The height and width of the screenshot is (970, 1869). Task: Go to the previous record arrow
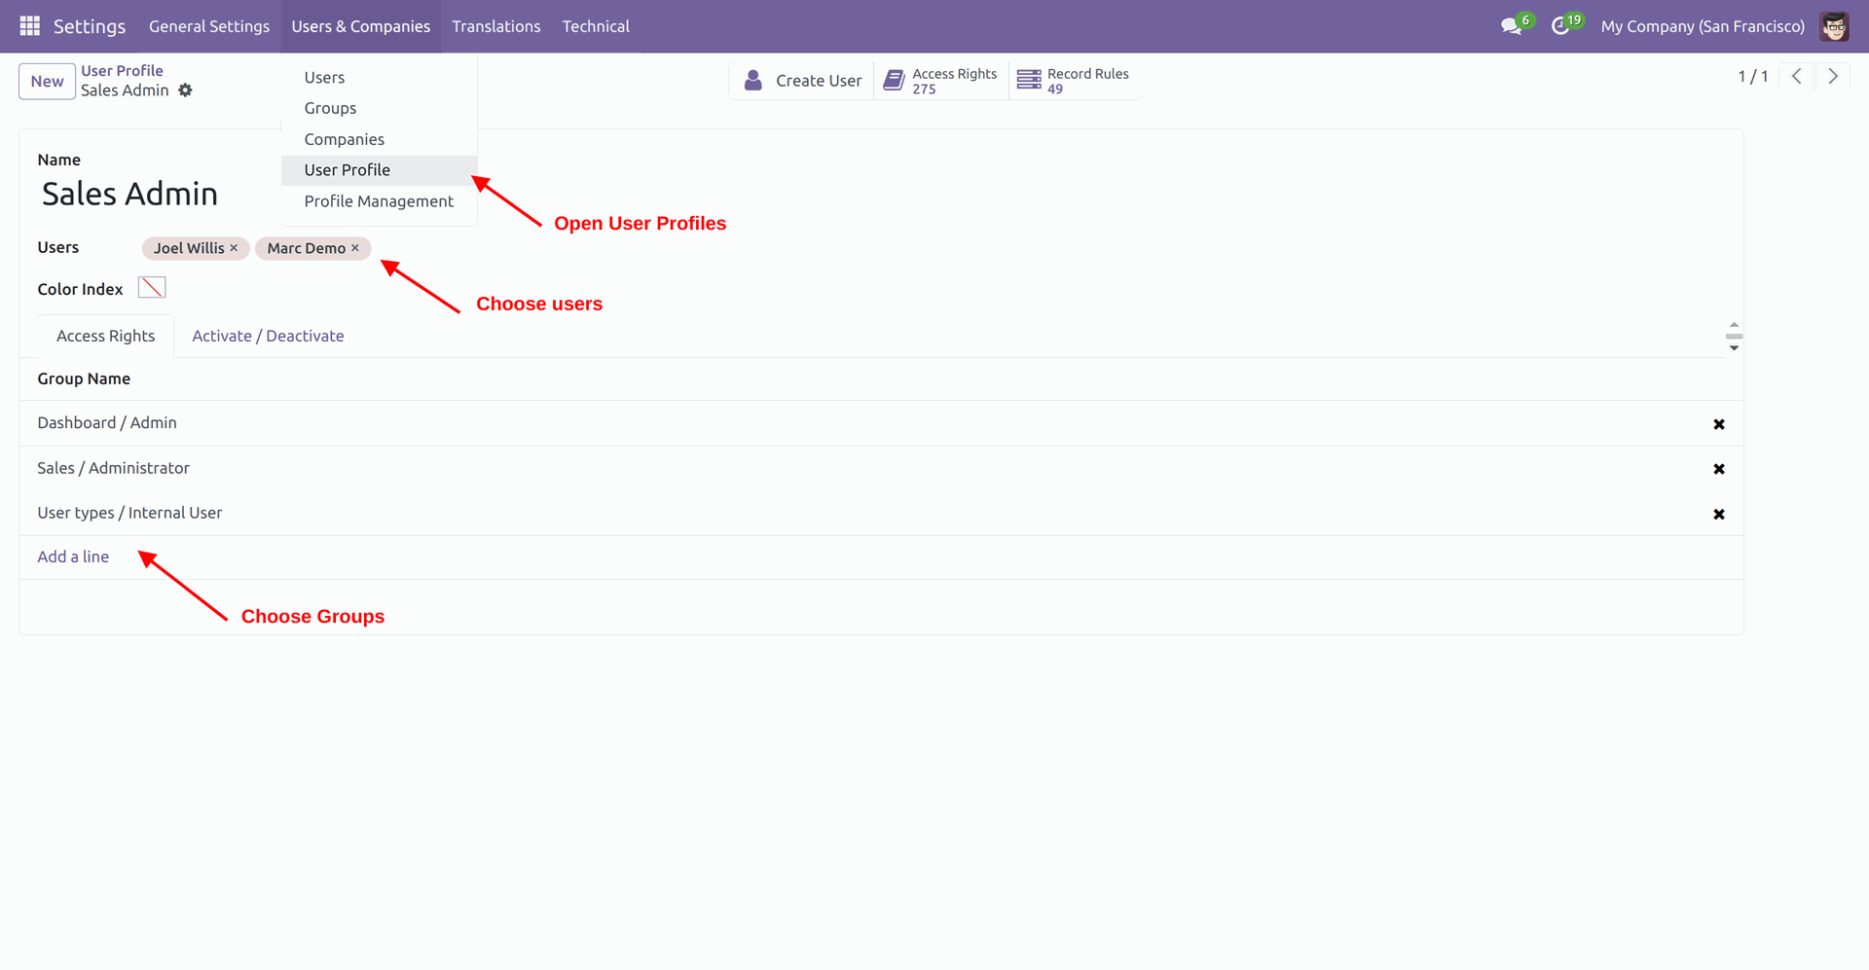coord(1796,76)
